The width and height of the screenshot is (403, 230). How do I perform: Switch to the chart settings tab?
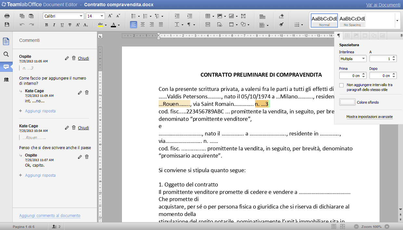point(383,35)
